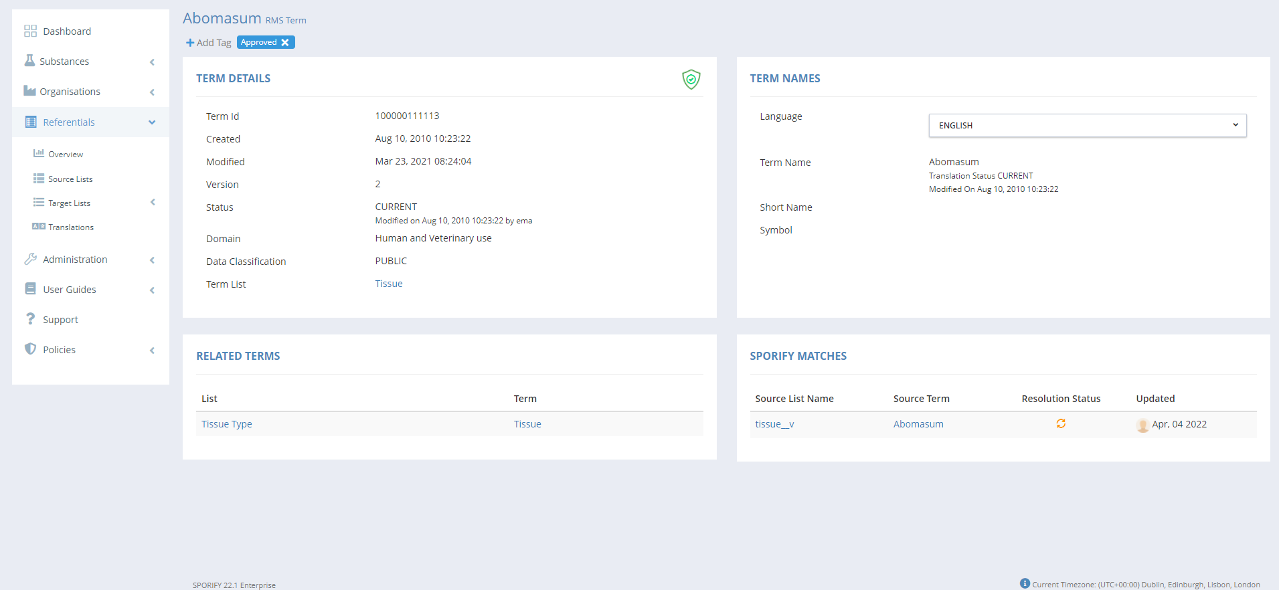Image resolution: width=1279 pixels, height=590 pixels.
Task: Expand the Target Lists submenu
Action: click(153, 203)
